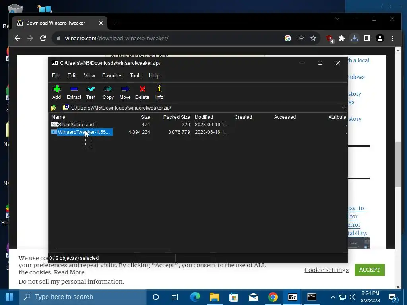This screenshot has width=407, height=305.
Task: Click the Chrome address bar URL
Action: [x=116, y=39]
